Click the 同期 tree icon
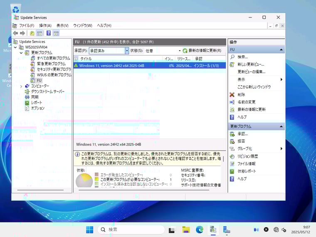This screenshot has height=237, width=316. coord(27,97)
